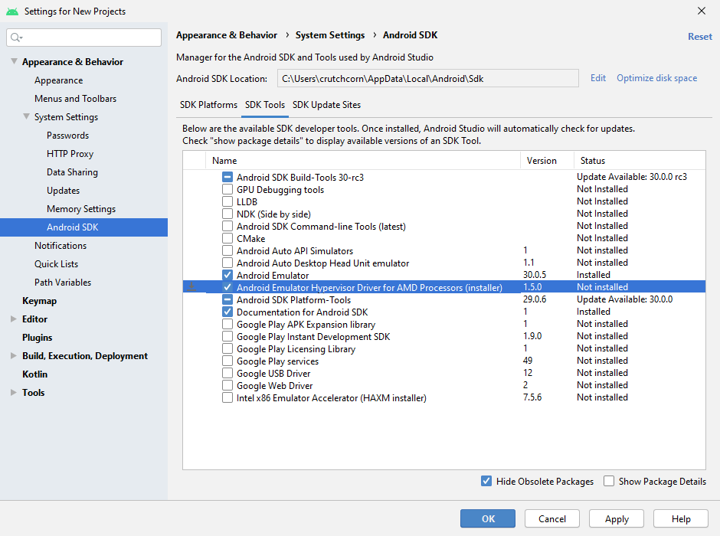Viewport: 720px width, 536px height.
Task: Check Google Play APK Expansion library
Action: (227, 324)
